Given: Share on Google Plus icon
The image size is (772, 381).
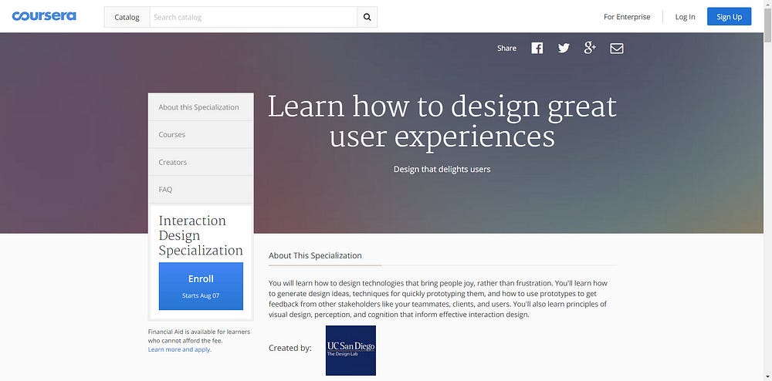Looking at the screenshot, I should point(590,48).
